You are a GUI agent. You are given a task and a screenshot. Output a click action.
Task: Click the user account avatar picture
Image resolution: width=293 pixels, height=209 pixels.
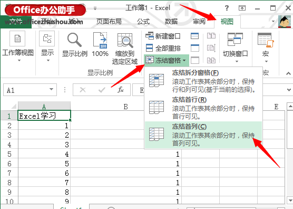(285, 22)
